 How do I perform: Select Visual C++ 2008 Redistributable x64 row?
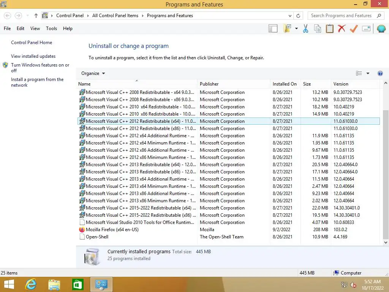[x=229, y=92]
